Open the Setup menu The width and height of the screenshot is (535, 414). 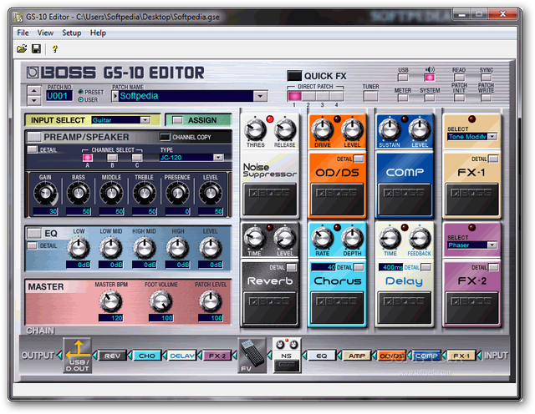[72, 33]
